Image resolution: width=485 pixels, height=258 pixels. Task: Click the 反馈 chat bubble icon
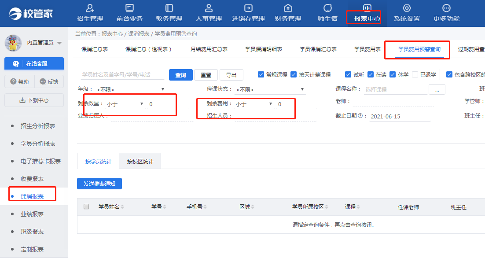tap(43, 81)
